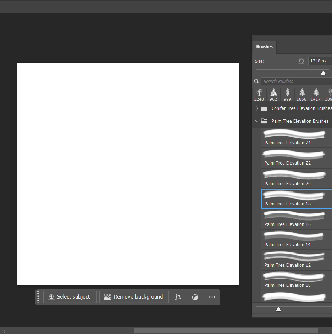
Task: Switch to the Brushes panel tab
Action: click(264, 47)
